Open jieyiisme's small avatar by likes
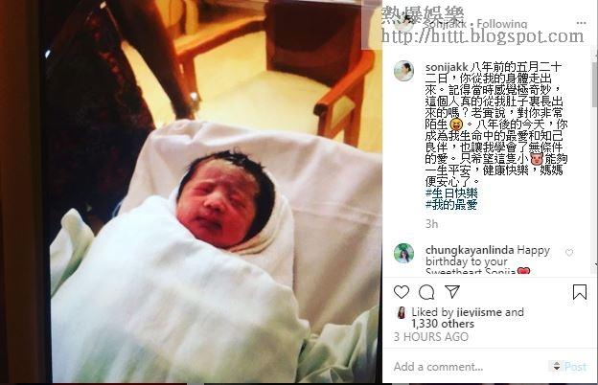This screenshot has width=598, height=385. 402,312
